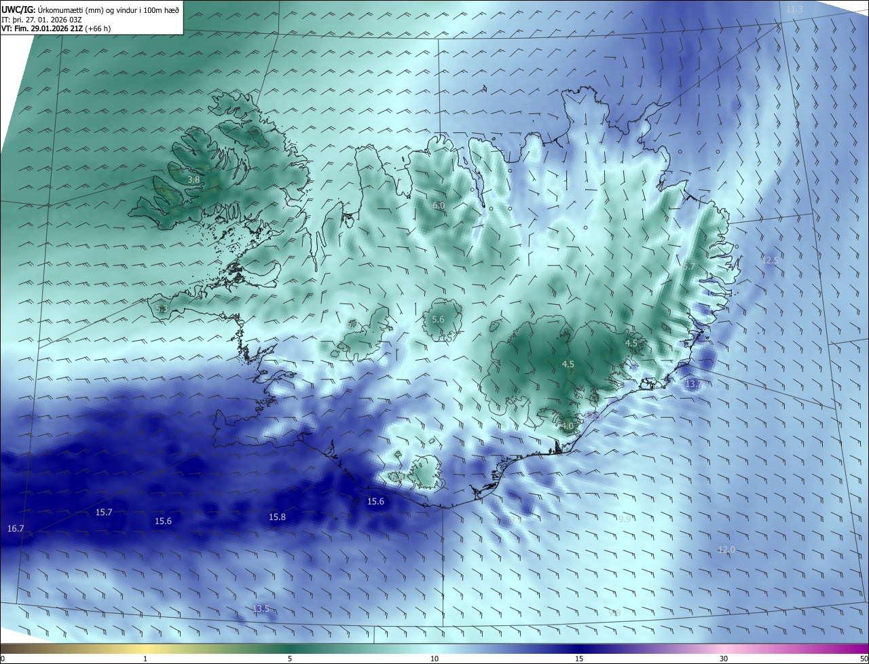Click the 6.7 value in the Eastfjords
The height and width of the screenshot is (664, 869).
point(688,267)
